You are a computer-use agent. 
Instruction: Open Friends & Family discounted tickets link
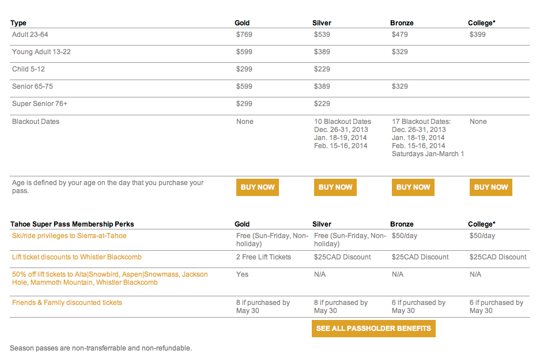[x=67, y=303]
